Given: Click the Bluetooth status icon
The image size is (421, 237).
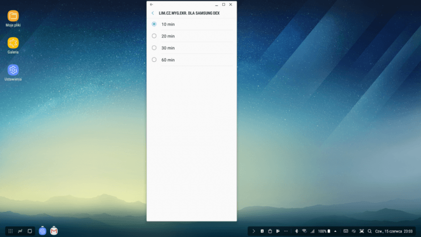Looking at the screenshot, I should (297, 231).
